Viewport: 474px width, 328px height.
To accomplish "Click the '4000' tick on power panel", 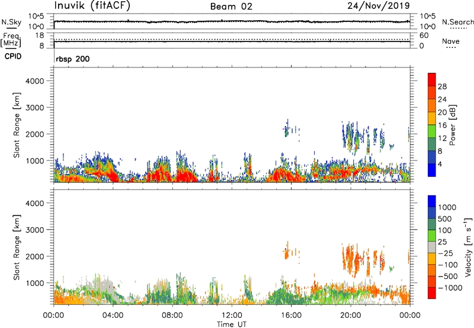I will (x=35, y=81).
